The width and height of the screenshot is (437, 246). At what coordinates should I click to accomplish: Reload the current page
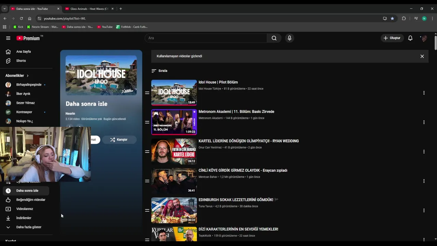(x=21, y=18)
